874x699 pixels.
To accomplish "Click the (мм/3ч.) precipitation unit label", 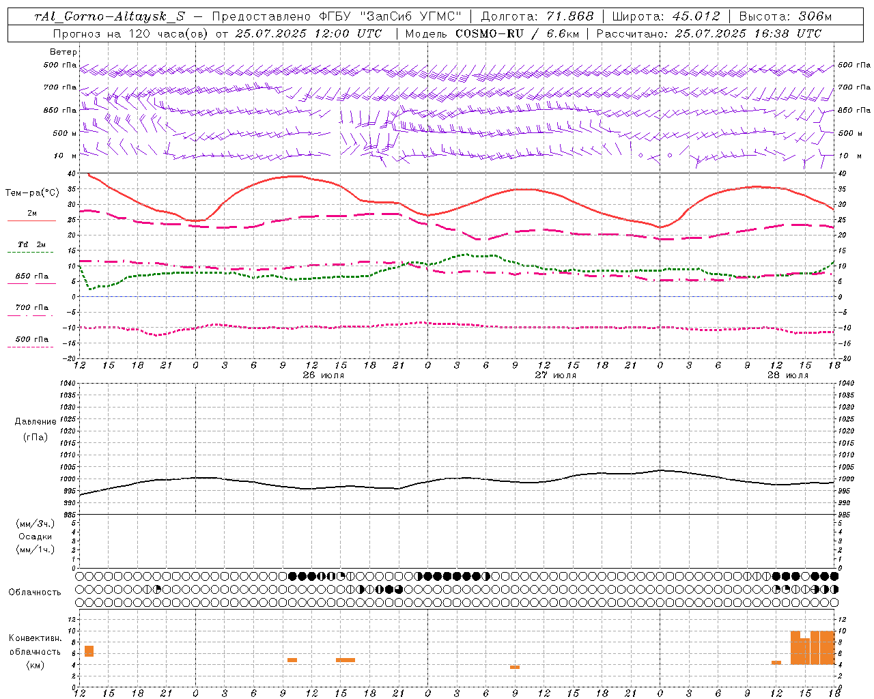I will point(36,524).
